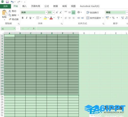Toggle Bold formatting

tap(23, 18)
